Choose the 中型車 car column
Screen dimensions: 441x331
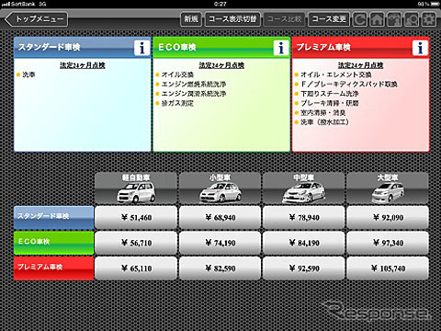coord(304,188)
